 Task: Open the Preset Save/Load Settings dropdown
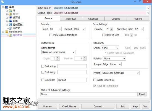pos(120,73)
